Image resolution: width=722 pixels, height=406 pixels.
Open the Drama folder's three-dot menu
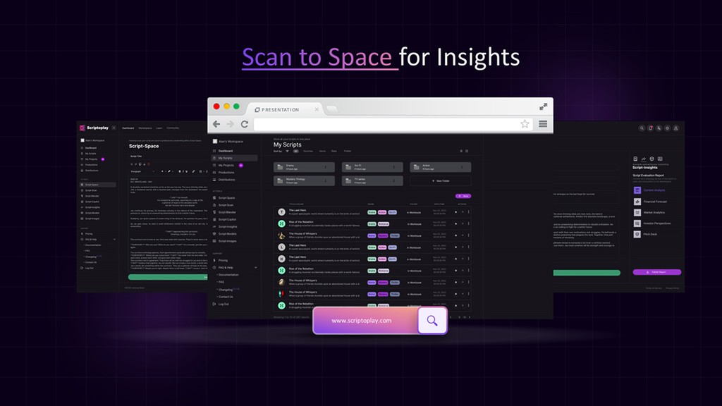(x=326, y=167)
